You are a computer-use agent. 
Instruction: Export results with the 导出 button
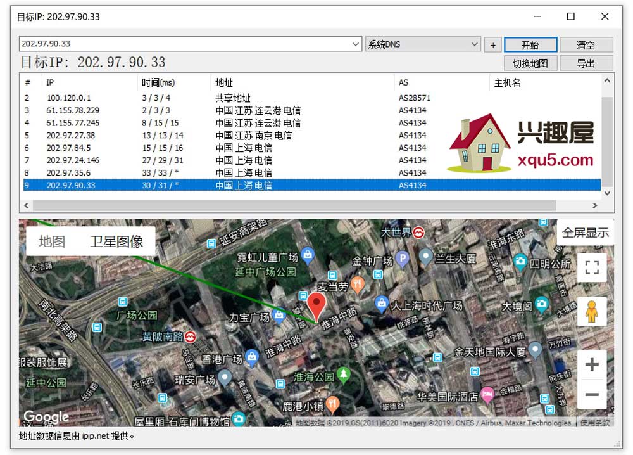pos(586,63)
